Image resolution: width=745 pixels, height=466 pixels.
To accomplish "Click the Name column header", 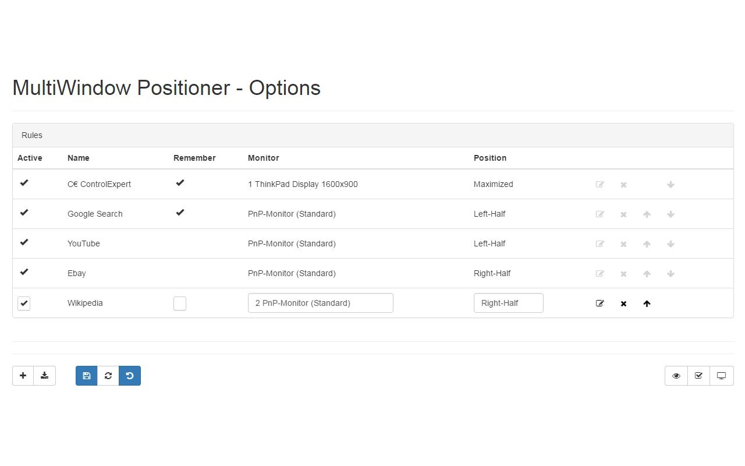I will (78, 158).
